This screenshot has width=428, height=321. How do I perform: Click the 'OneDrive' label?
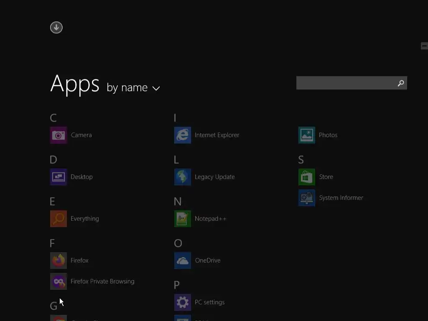coord(208,260)
